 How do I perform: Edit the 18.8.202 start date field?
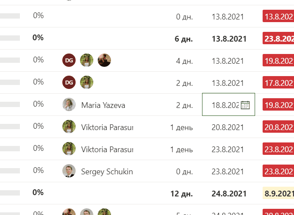(x=225, y=105)
